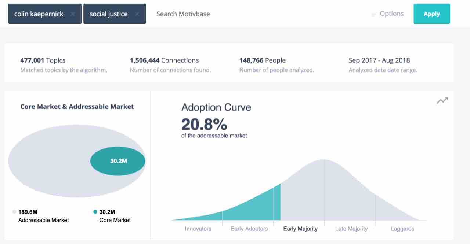Select the Late Majority segment label

351,229
